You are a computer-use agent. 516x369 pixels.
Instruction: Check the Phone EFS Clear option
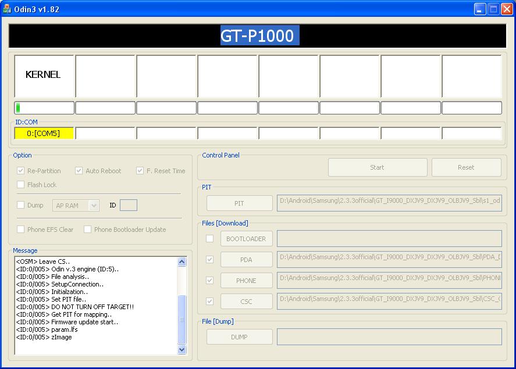(21, 229)
